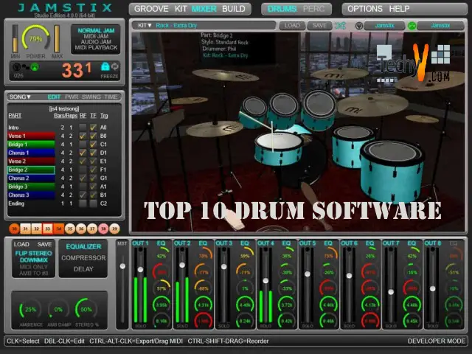
Task: Click the kit shuffle randomize icon
Action: click(x=341, y=26)
